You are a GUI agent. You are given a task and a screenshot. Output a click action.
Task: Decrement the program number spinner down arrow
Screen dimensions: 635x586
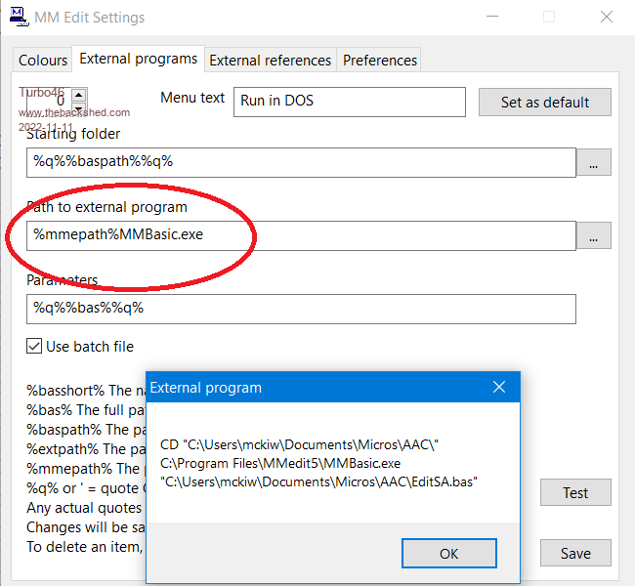click(79, 107)
